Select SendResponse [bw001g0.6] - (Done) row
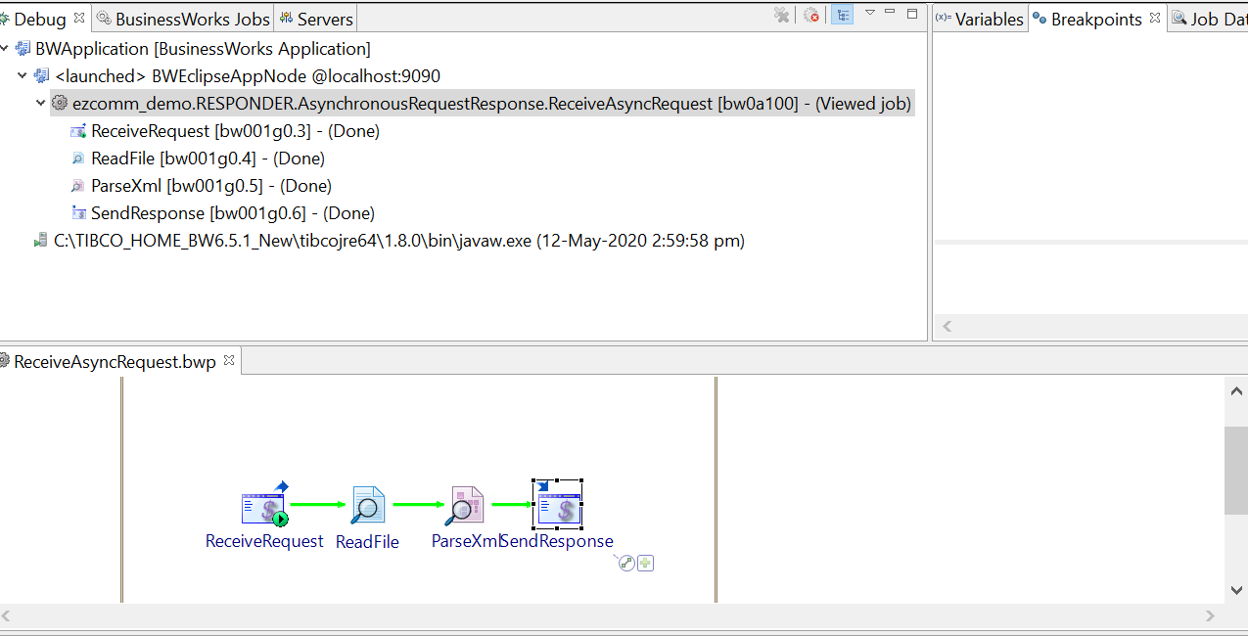The height and width of the screenshot is (636, 1248). (233, 212)
